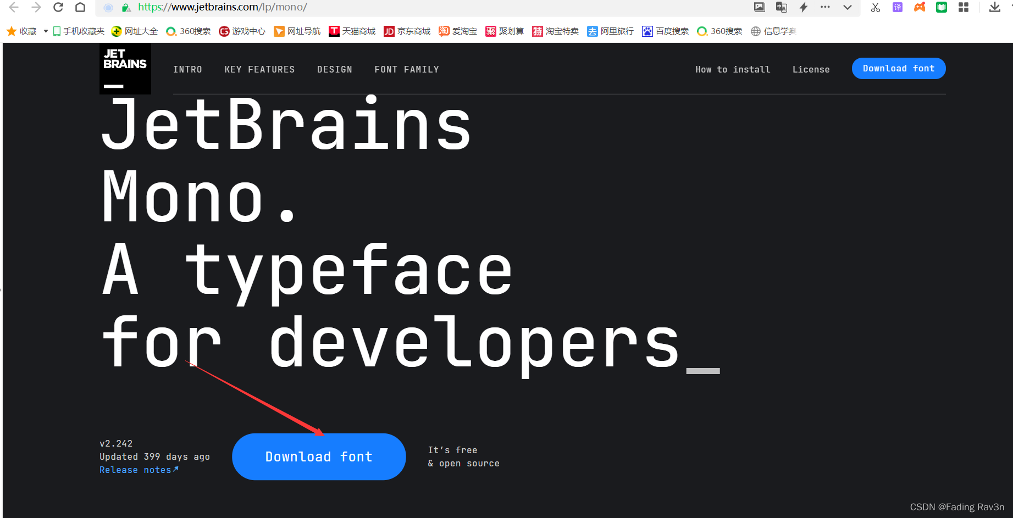Open the 天猫商城 bookmark
1013x518 pixels.
click(x=352, y=31)
